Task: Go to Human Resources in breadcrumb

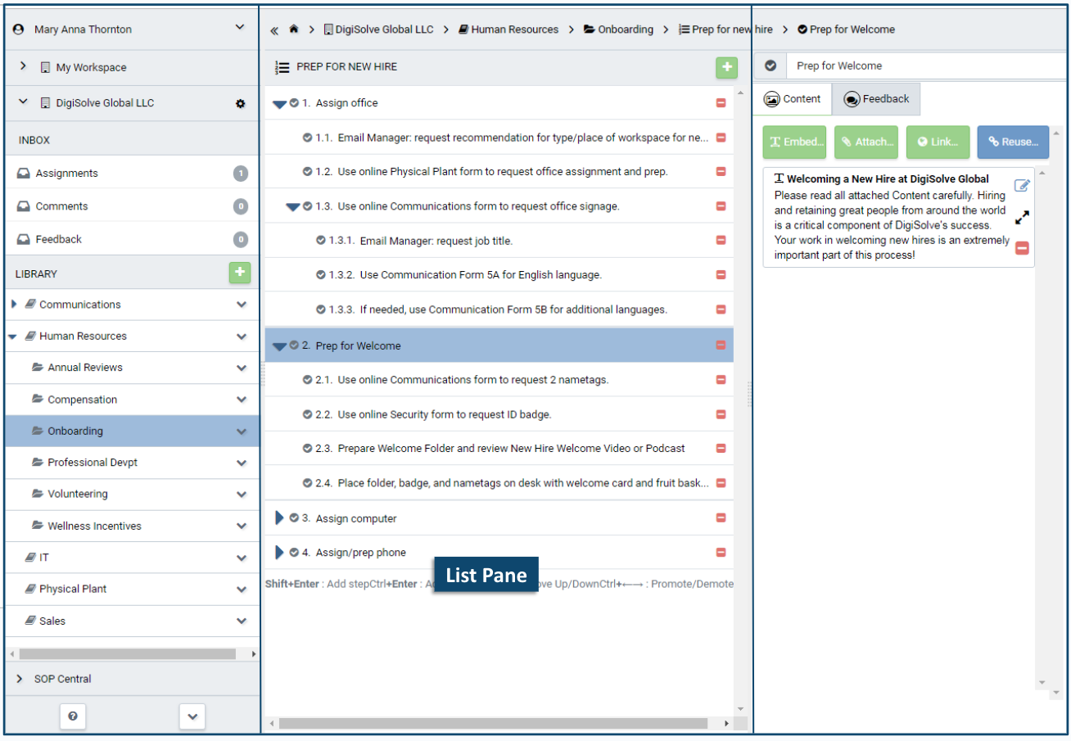Action: coord(508,29)
